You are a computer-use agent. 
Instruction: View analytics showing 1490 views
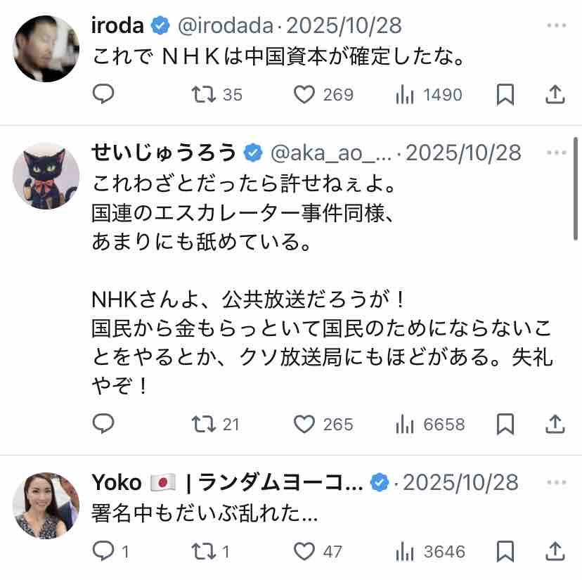429,94
